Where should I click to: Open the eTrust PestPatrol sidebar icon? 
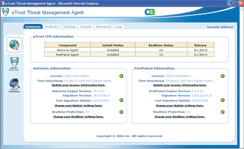[x=14, y=85]
